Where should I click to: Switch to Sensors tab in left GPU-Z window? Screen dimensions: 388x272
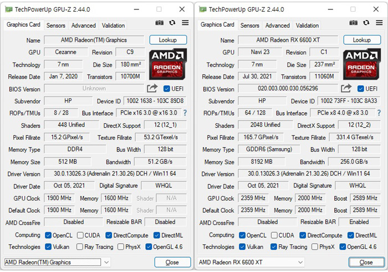click(55, 25)
